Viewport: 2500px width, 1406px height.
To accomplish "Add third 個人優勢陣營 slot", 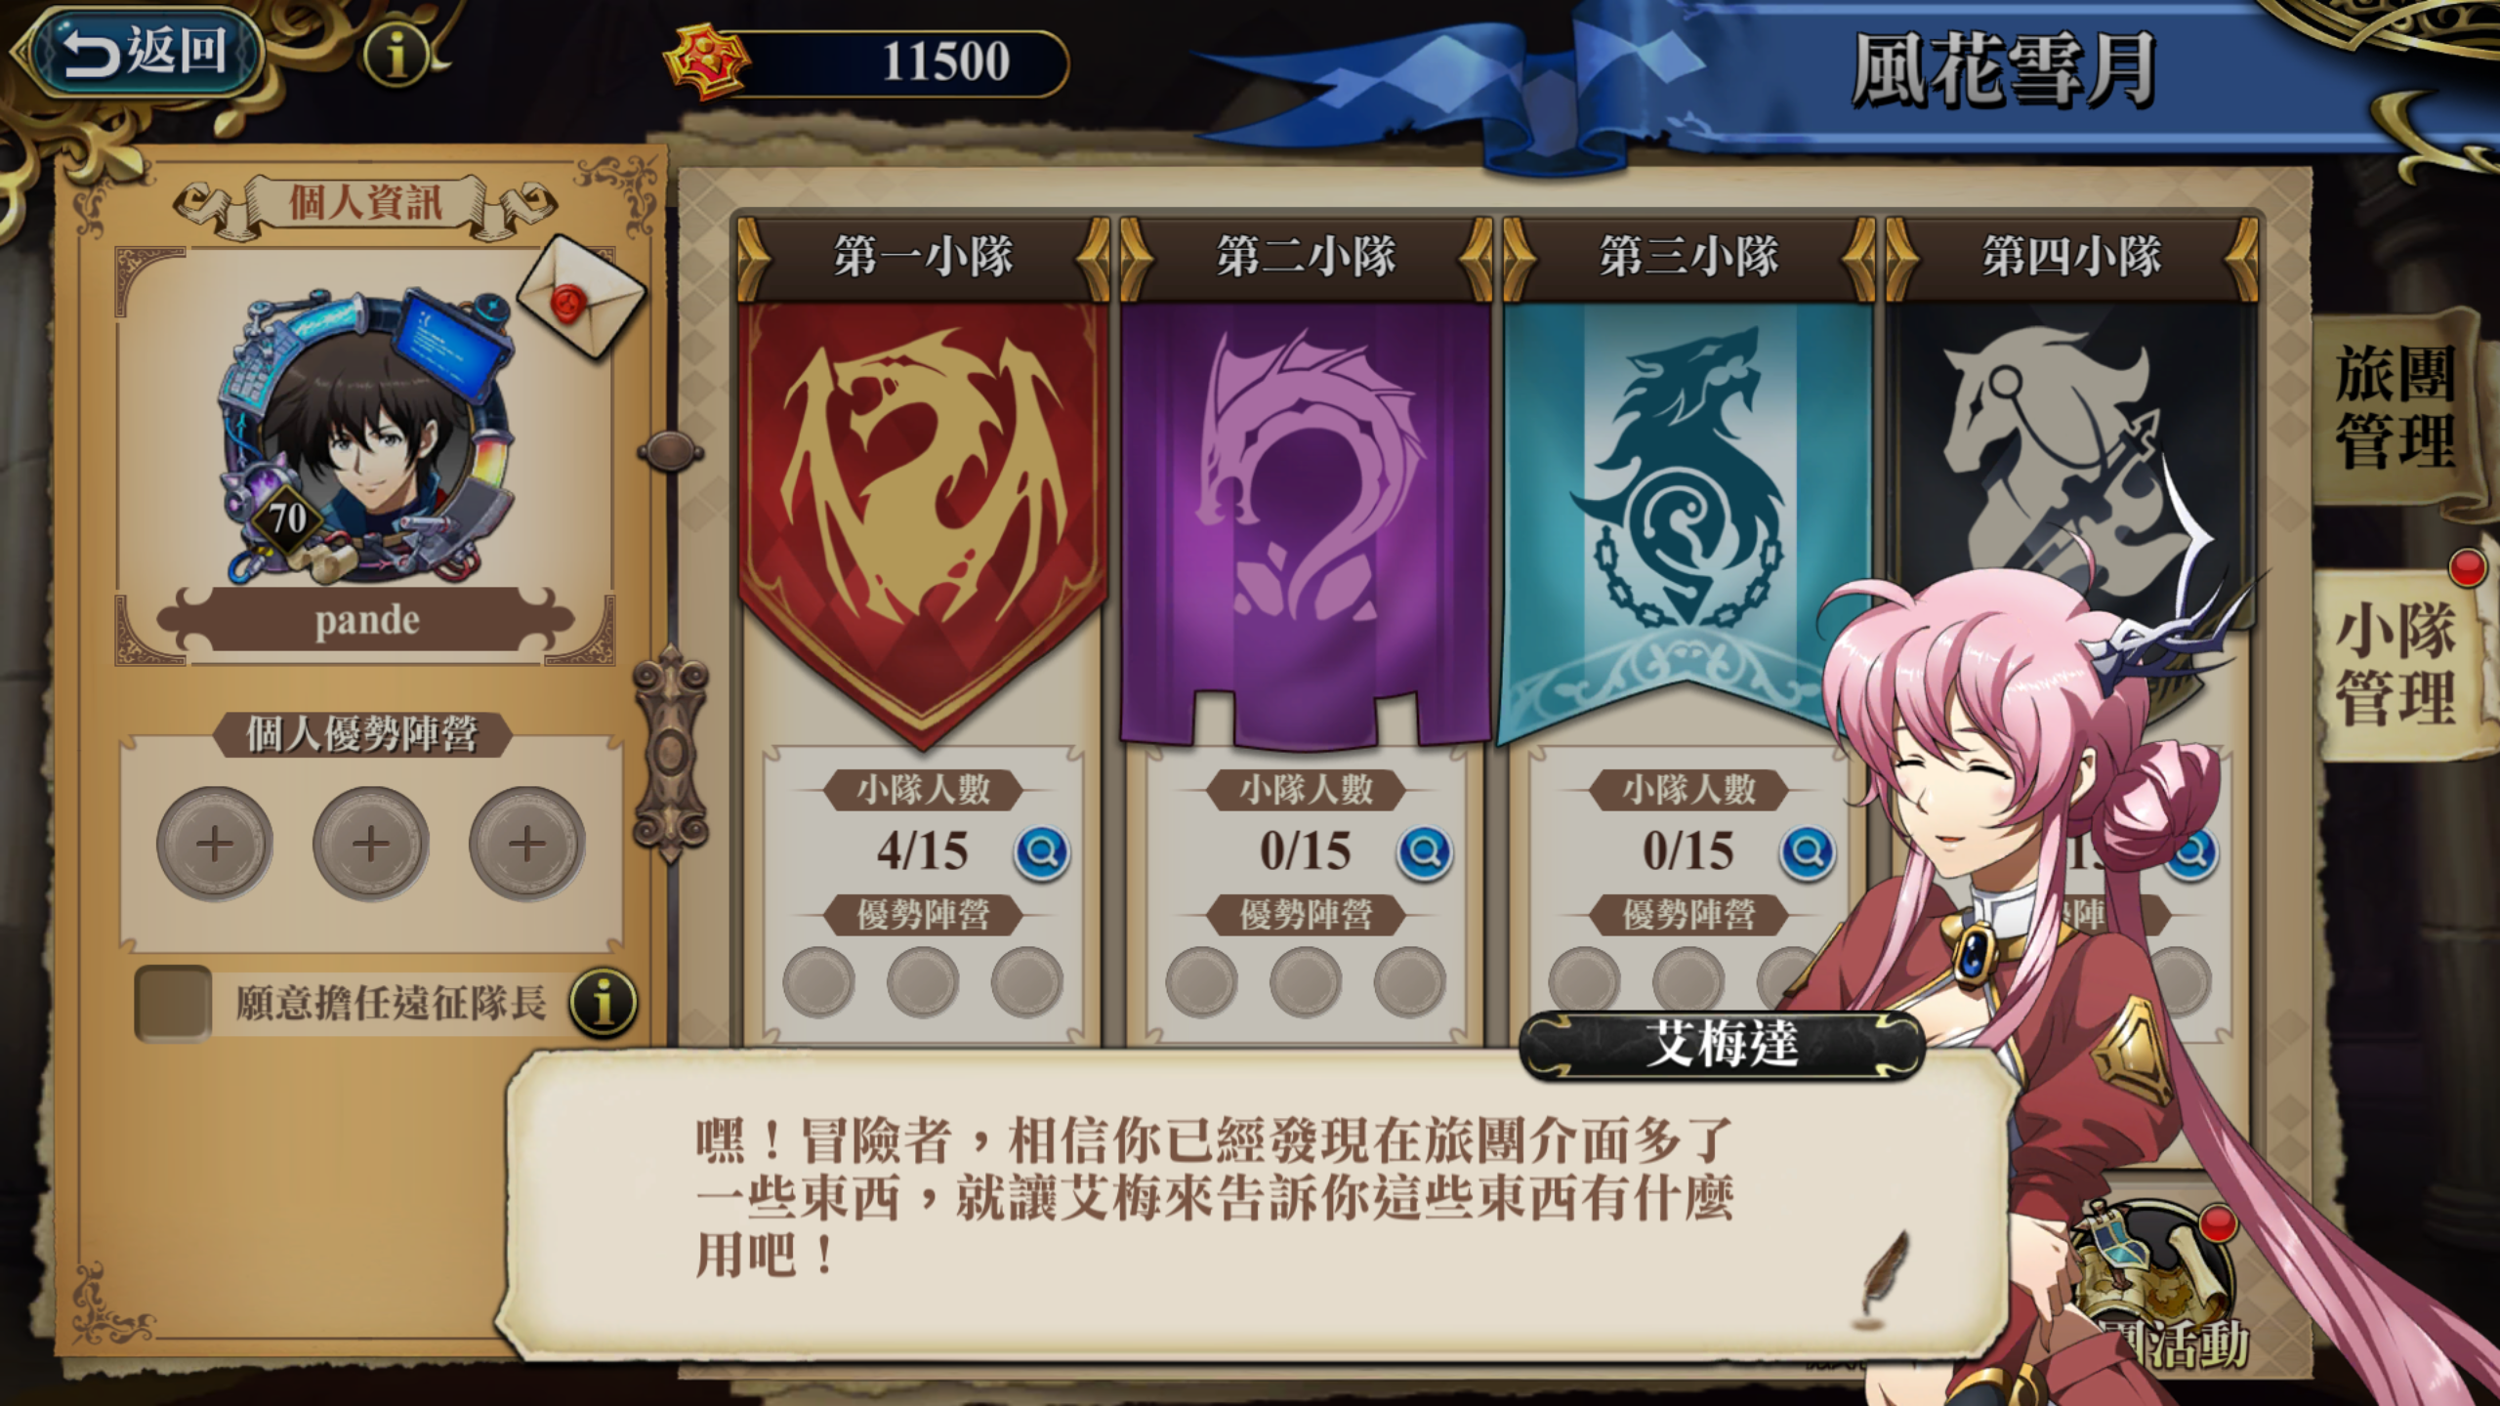I will [x=527, y=844].
